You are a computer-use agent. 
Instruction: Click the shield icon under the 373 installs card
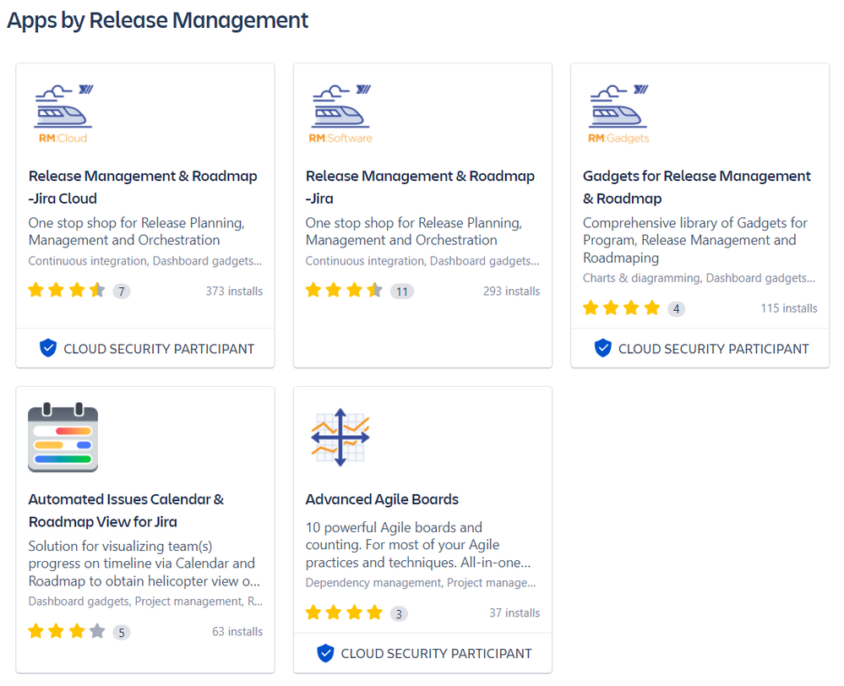click(48, 348)
